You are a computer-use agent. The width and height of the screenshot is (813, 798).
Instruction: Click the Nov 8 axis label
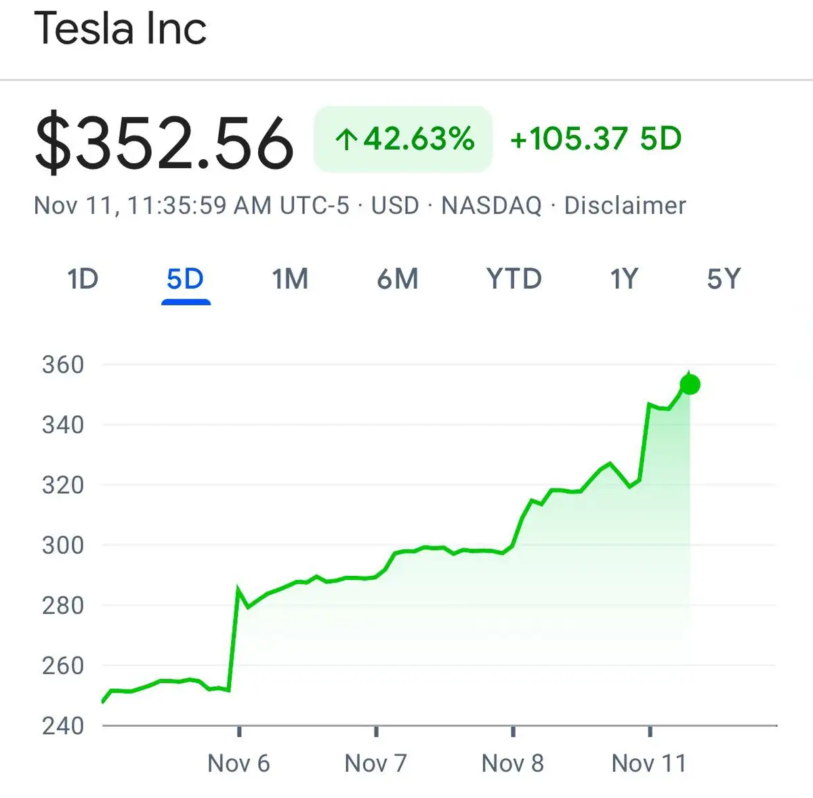coord(512,763)
